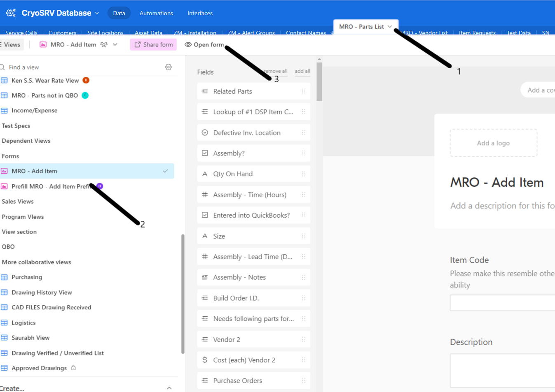Image resolution: width=555 pixels, height=392 pixels.
Task: Click drag handle on Related Parts field
Action: click(304, 91)
